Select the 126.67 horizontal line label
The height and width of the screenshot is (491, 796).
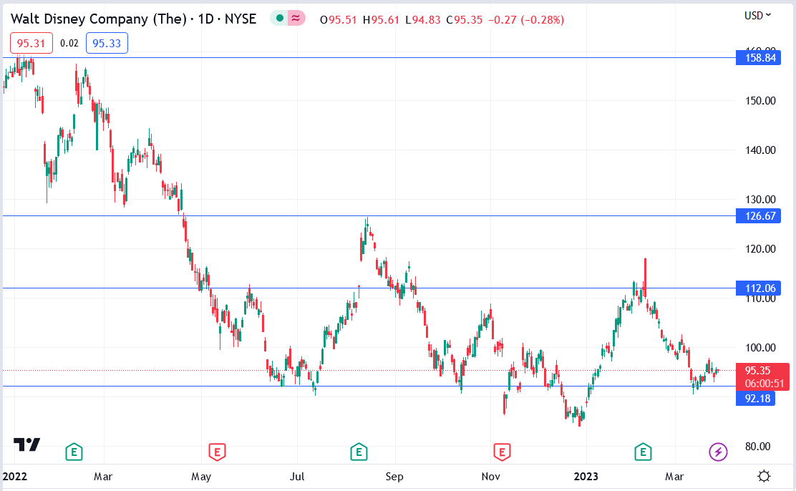[759, 215]
